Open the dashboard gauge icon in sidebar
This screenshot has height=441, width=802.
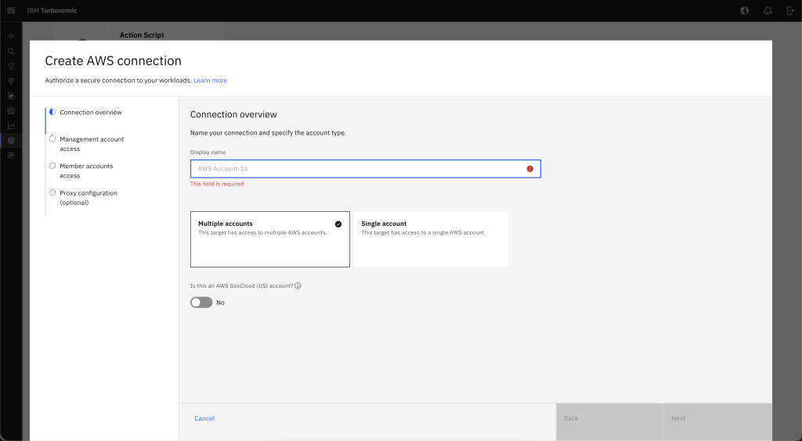(x=11, y=37)
